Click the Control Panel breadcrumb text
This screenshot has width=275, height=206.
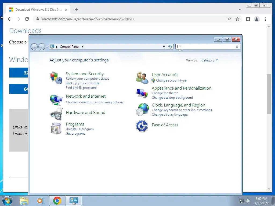click(x=70, y=47)
